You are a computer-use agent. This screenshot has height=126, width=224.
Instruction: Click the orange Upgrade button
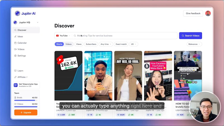[26, 113]
